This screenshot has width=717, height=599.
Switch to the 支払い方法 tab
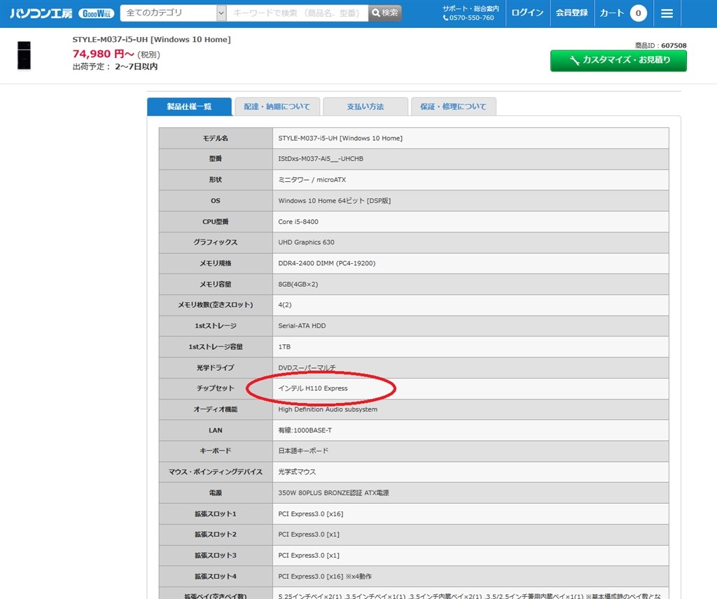tap(366, 106)
